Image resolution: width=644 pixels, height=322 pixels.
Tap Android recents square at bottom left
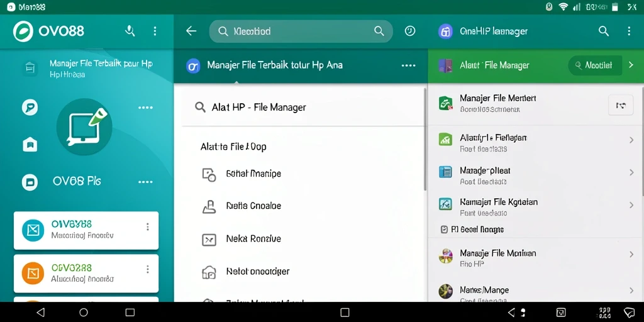[130, 313]
